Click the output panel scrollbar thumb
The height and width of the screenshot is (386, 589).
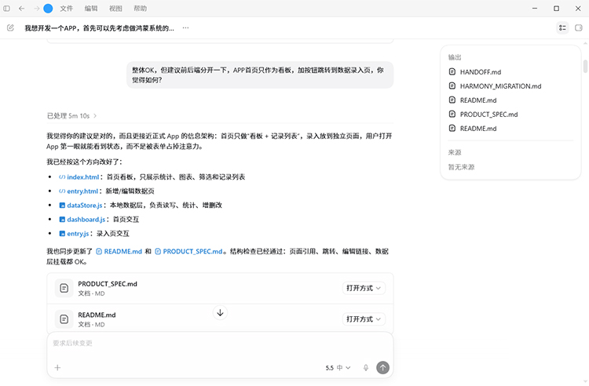(585, 66)
